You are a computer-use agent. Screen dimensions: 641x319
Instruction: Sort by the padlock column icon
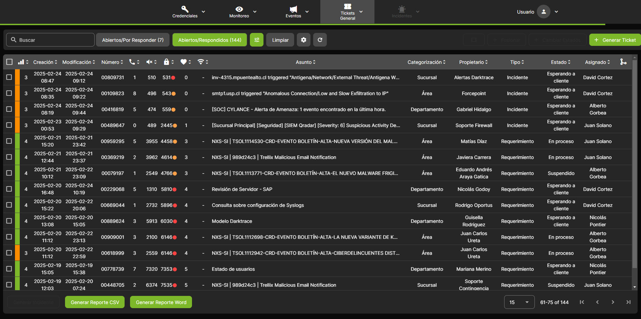pos(166,62)
